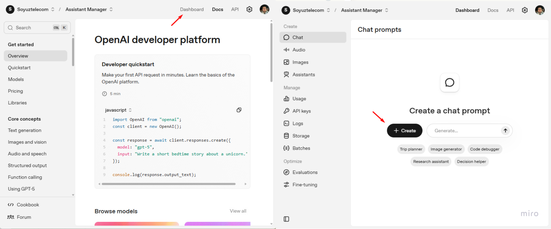Select Dashboard tab in right window
Viewport: 551px width, 229px height.
(467, 10)
